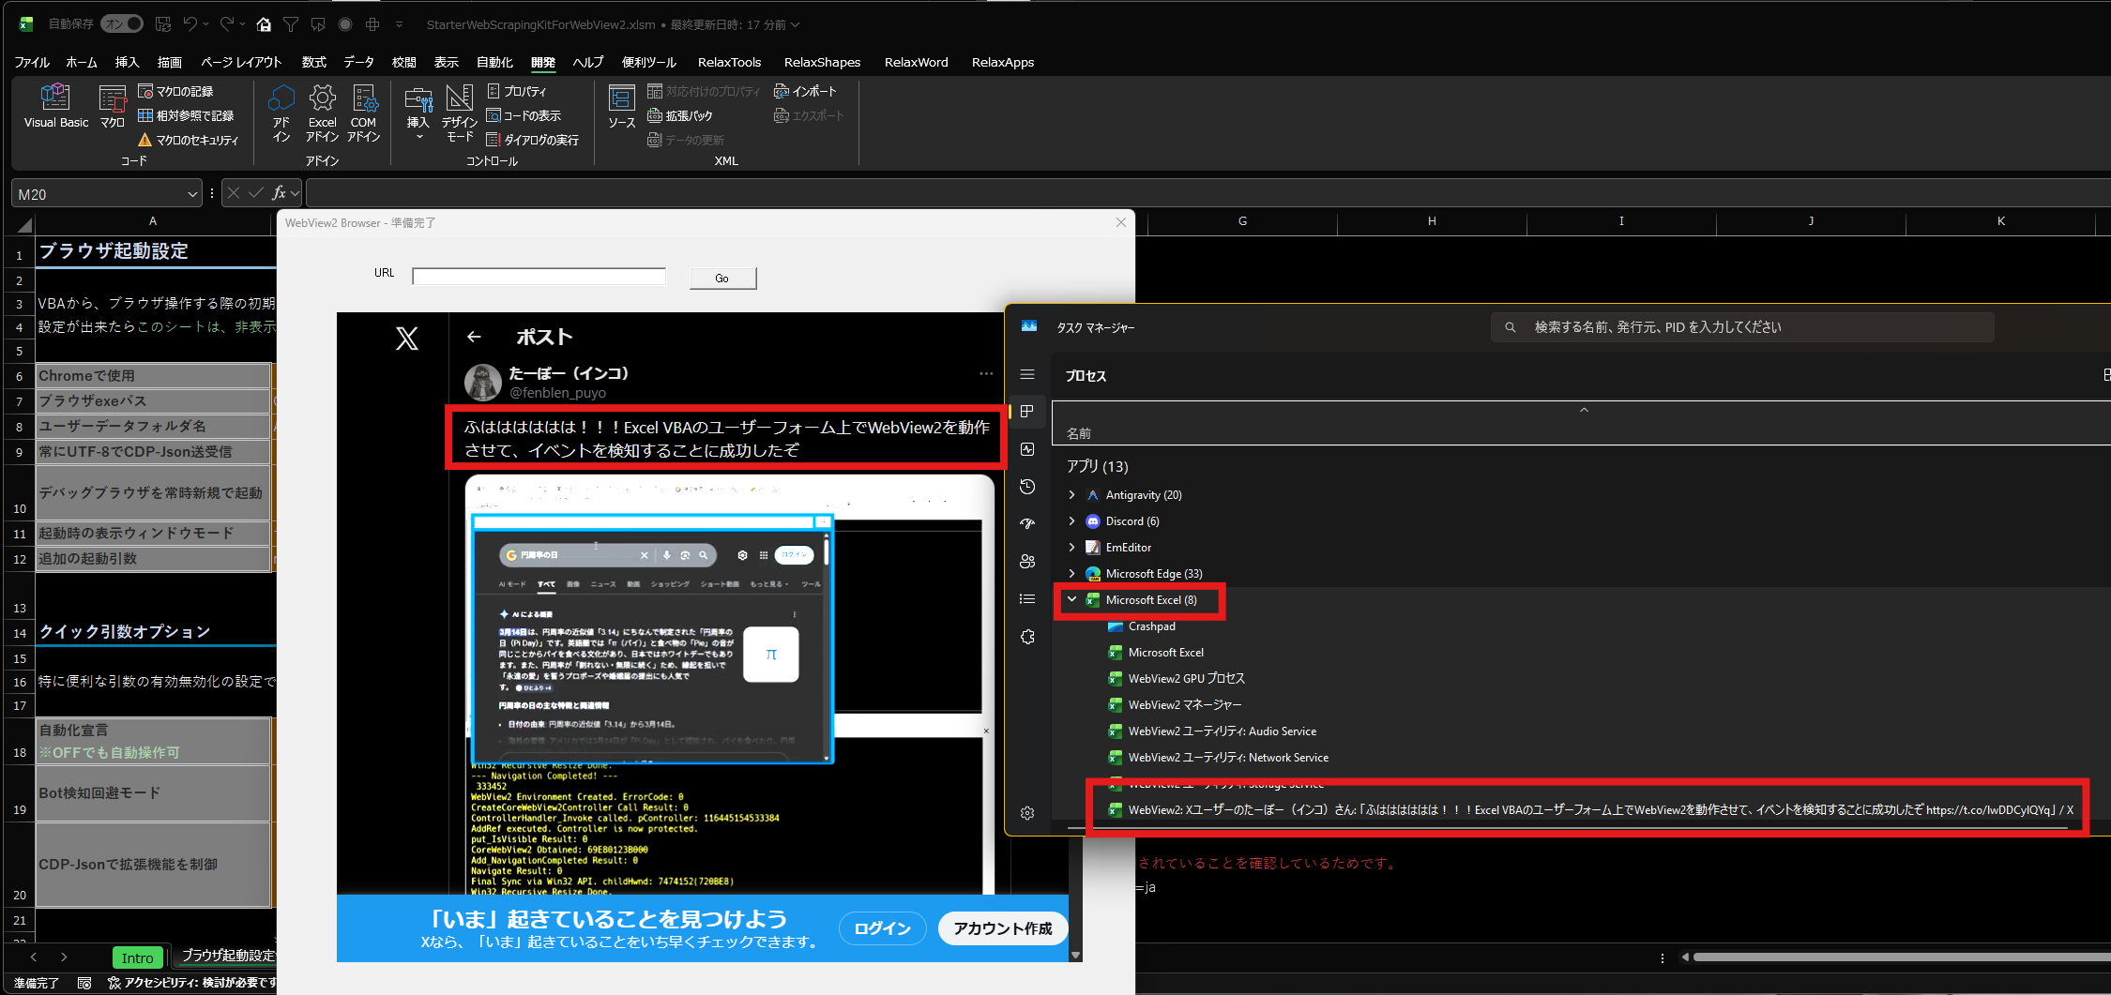Switch to the ホーム ribbon tab
This screenshot has width=2111, height=995.
(x=82, y=62)
